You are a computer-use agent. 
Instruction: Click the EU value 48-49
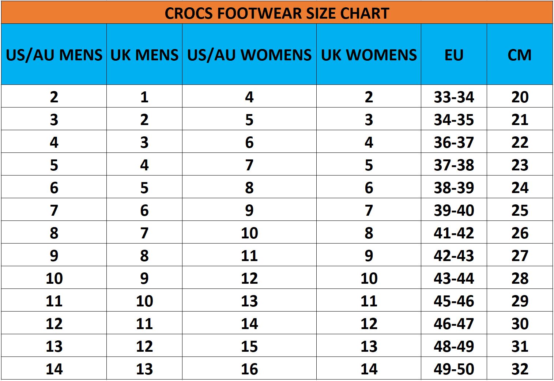[454, 346]
